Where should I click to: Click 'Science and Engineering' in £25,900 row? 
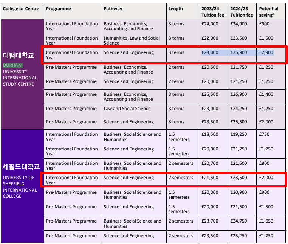click(x=129, y=52)
